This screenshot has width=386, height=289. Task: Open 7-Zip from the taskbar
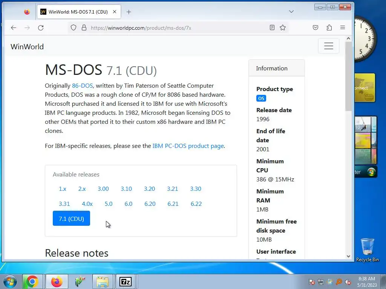125,281
